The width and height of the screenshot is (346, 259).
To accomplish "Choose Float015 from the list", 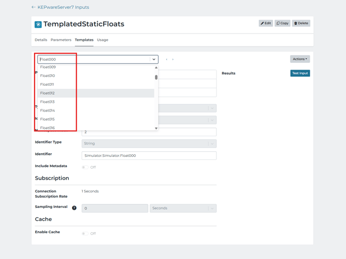I will pyautogui.click(x=96, y=119).
